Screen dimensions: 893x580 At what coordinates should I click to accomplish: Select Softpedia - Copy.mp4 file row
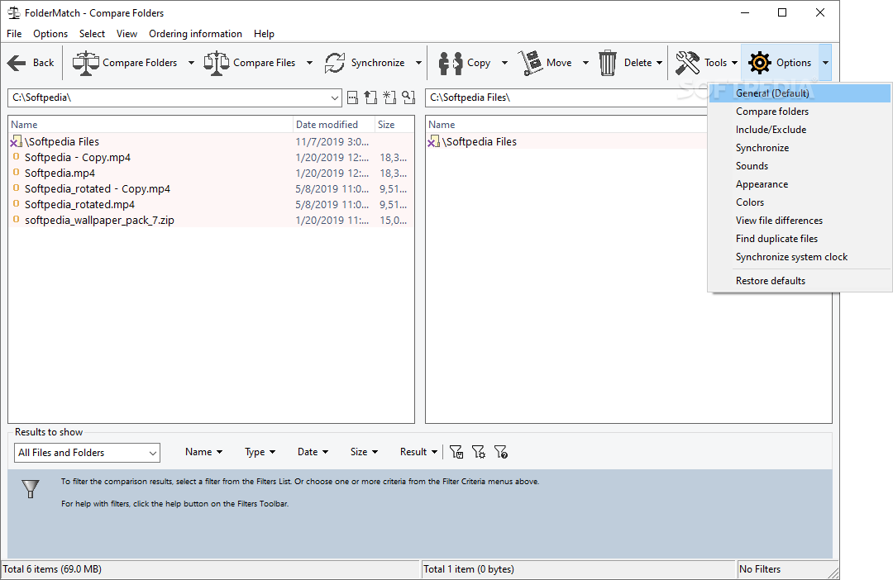(x=212, y=157)
